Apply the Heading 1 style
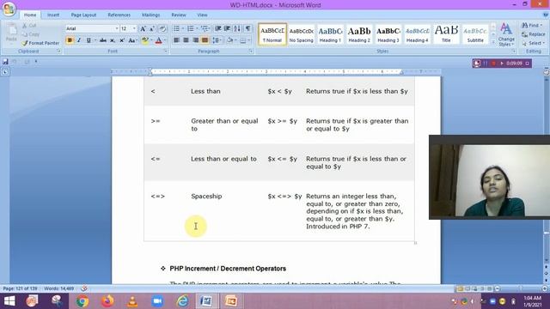Viewport: 550px width, 309px height. 330,34
